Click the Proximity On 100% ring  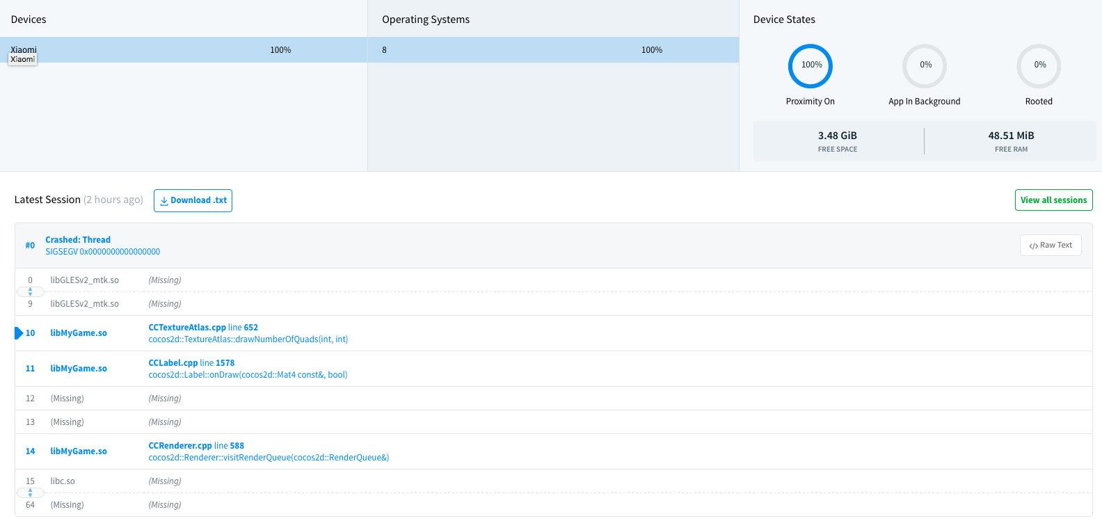810,65
